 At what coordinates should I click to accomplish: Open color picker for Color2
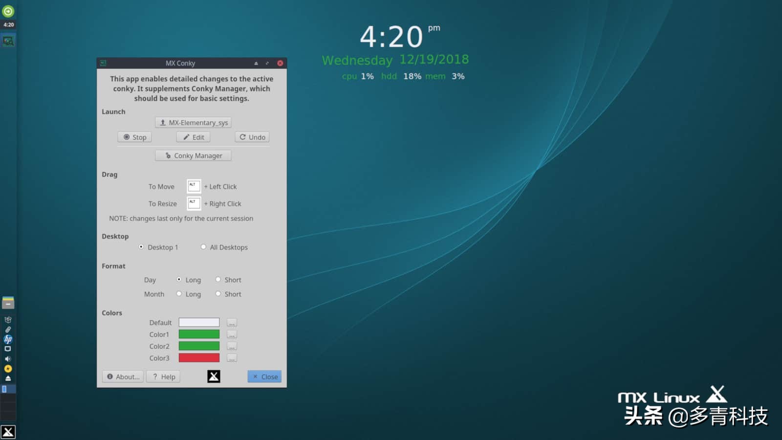tap(232, 346)
